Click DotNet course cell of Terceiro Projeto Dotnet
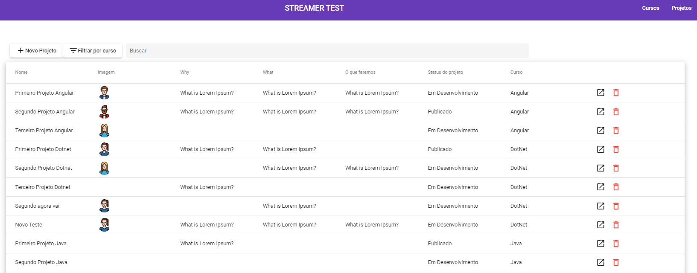This screenshot has width=697, height=273. [x=519, y=187]
